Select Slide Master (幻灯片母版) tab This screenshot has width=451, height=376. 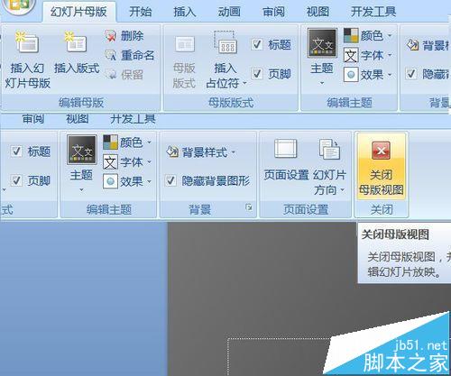pyautogui.click(x=78, y=12)
